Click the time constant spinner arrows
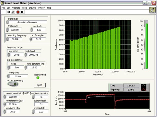 (26, 67)
